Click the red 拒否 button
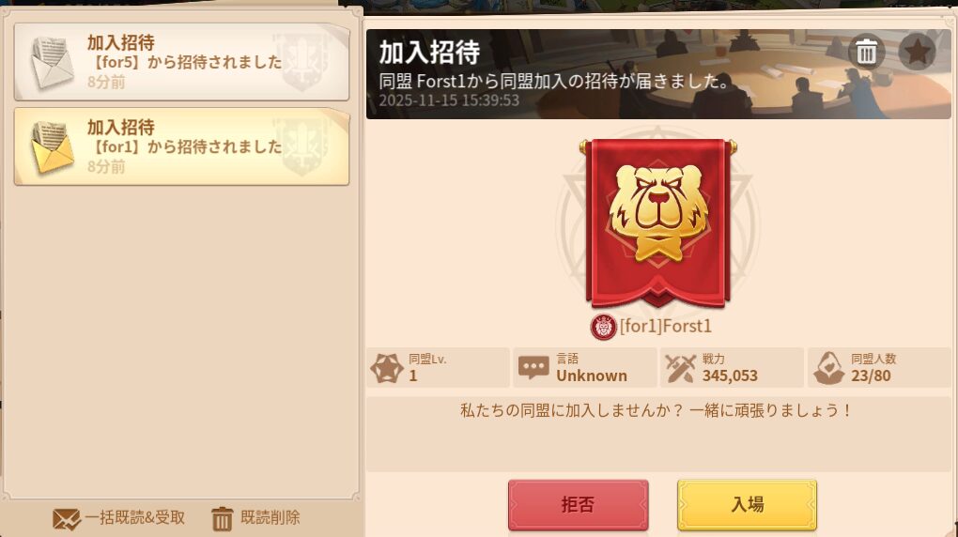958x537 pixels. [578, 505]
